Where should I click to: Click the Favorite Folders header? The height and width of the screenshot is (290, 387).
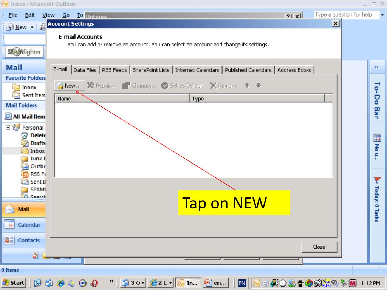[x=24, y=78]
